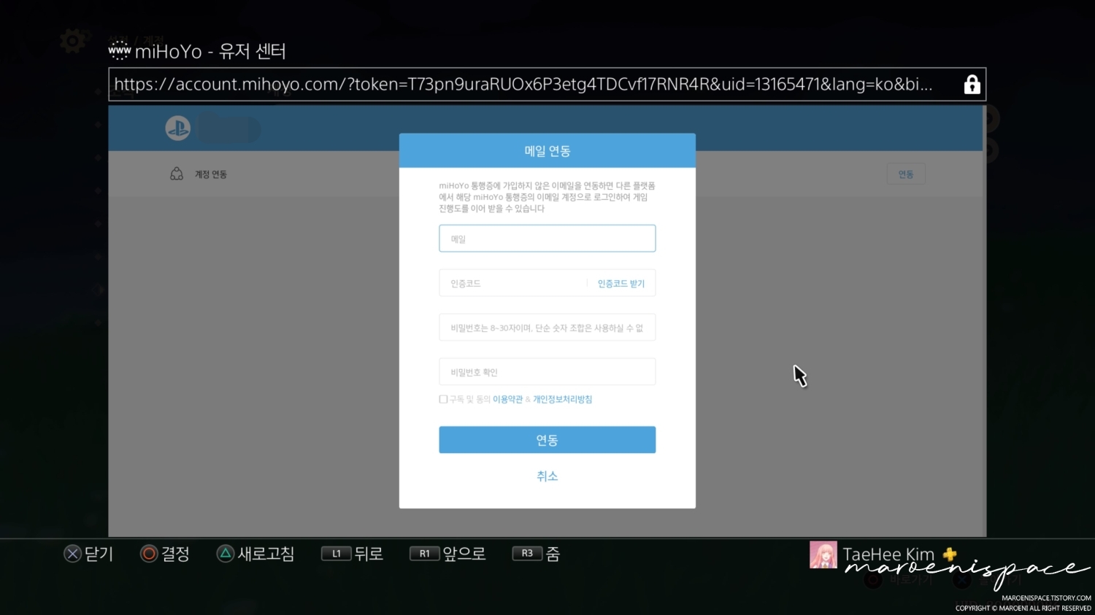This screenshot has height=615, width=1095.
Task: Click the PS Plus icon next to TaeHee Kim
Action: point(949,554)
